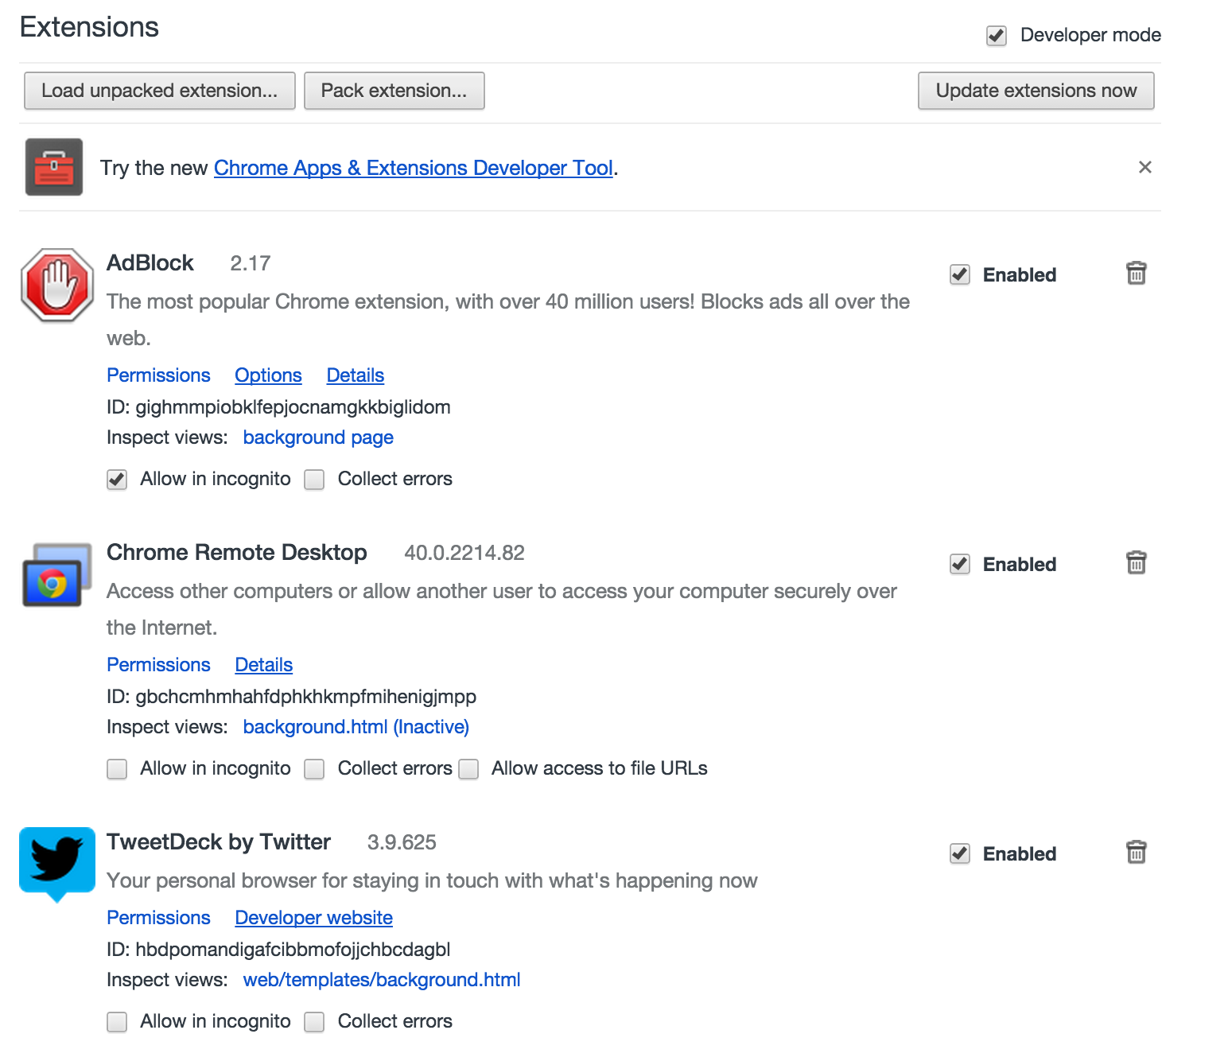Uncheck the Developer mode checkbox
Viewport: 1228px width, 1061px height.
[996, 36]
